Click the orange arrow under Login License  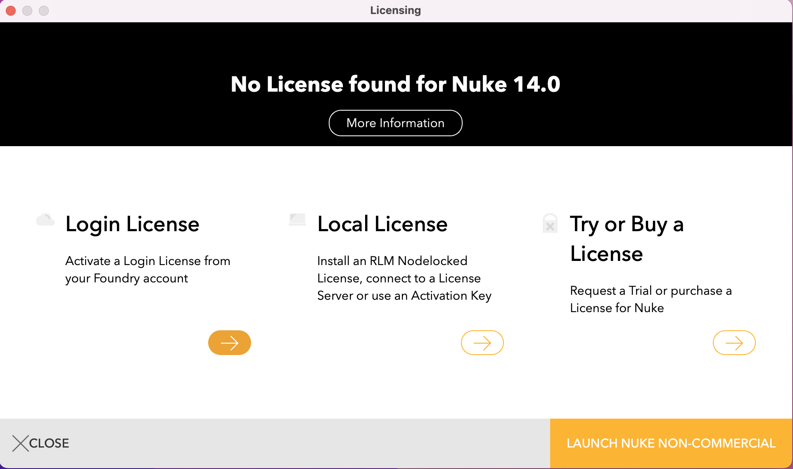pyautogui.click(x=230, y=342)
